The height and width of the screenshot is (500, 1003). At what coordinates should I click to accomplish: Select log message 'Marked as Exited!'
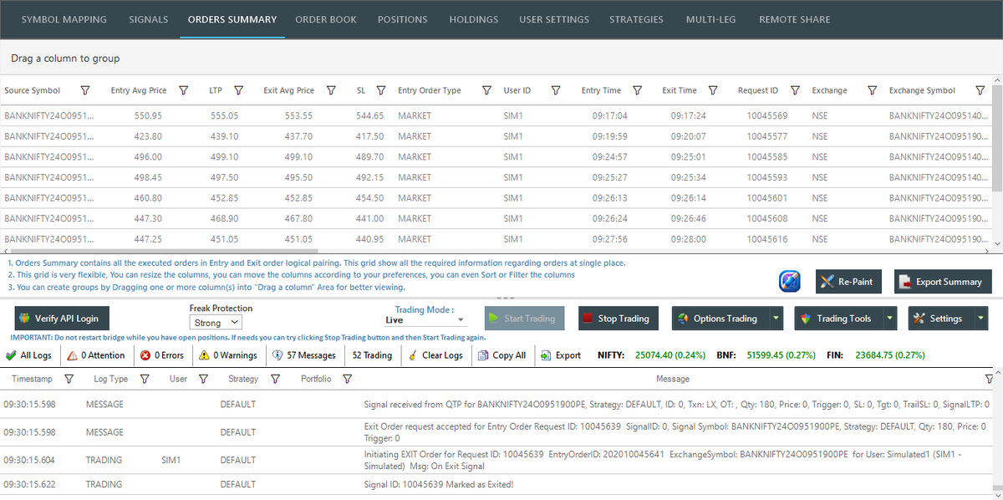point(439,484)
